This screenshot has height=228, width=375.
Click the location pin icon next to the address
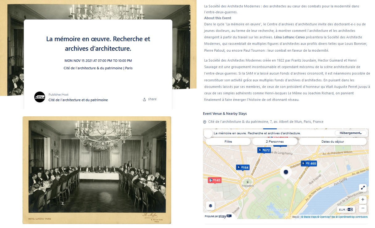click(204, 122)
